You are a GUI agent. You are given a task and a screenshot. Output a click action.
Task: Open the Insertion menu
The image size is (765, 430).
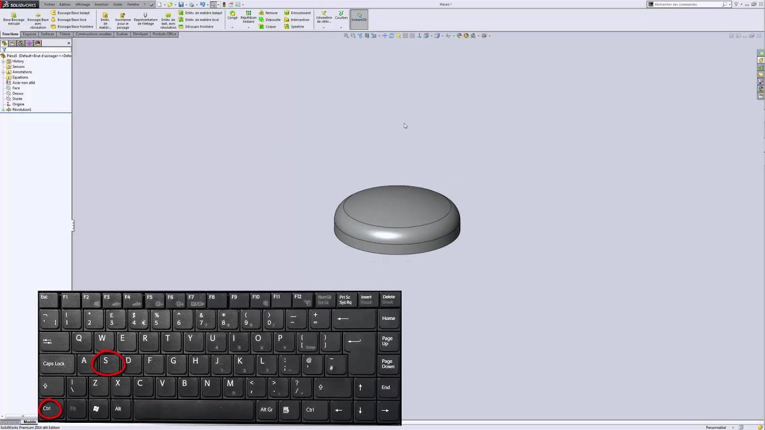(x=101, y=4)
